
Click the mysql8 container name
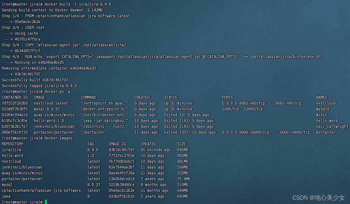[x=323, y=109]
